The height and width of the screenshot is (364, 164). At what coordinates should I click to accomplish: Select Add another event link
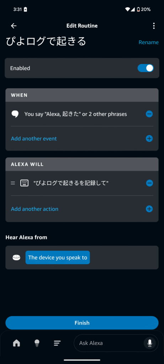(34, 139)
